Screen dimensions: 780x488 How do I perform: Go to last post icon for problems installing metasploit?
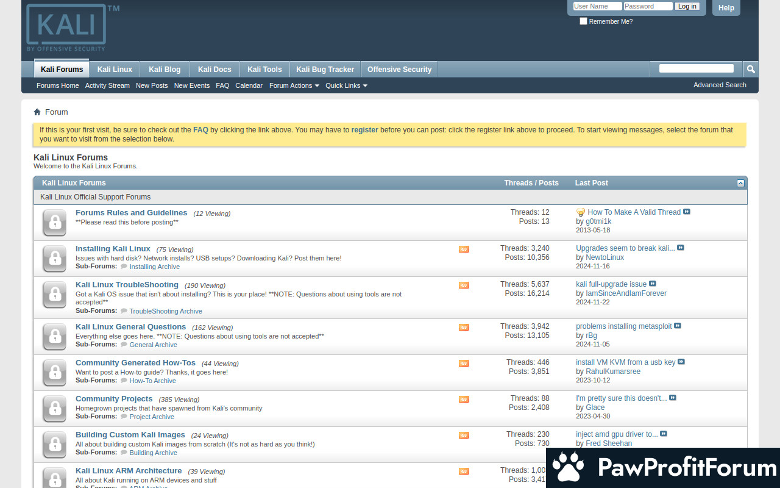point(678,326)
